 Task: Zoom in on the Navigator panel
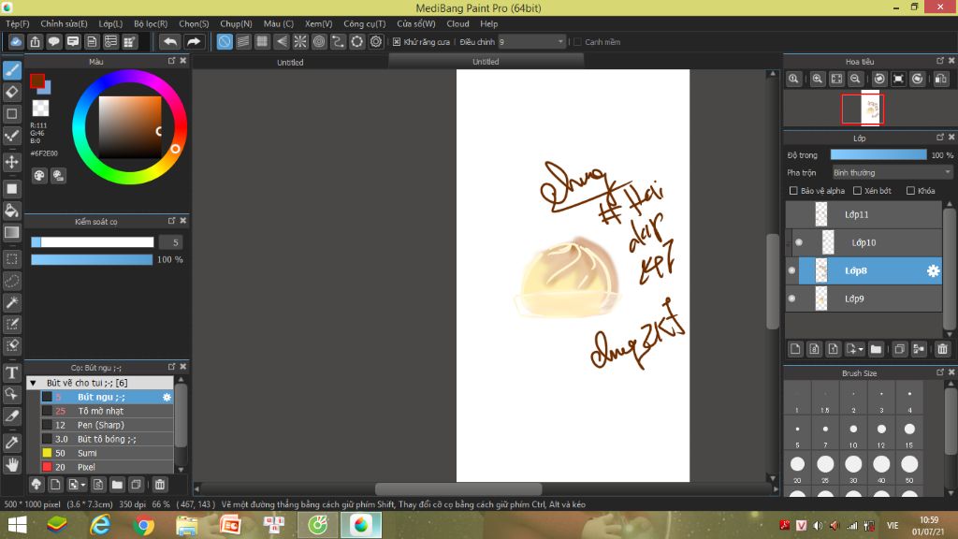click(x=817, y=79)
